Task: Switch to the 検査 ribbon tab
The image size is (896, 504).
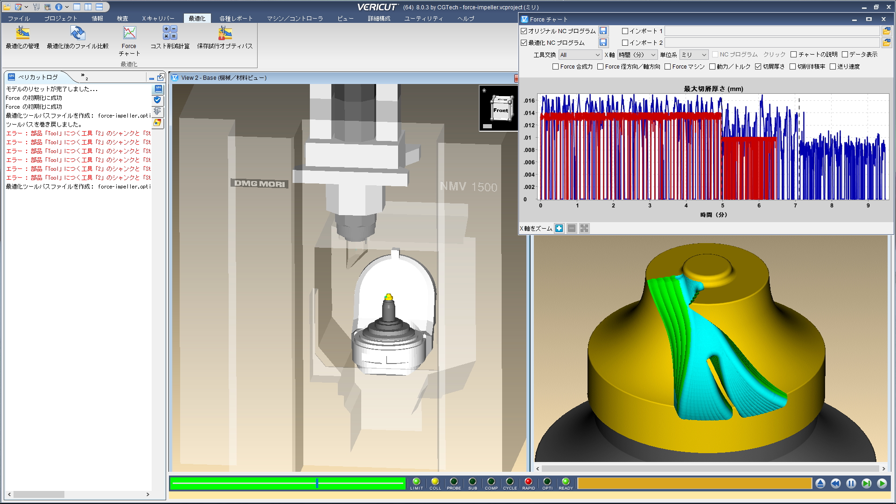Action: coord(123,19)
